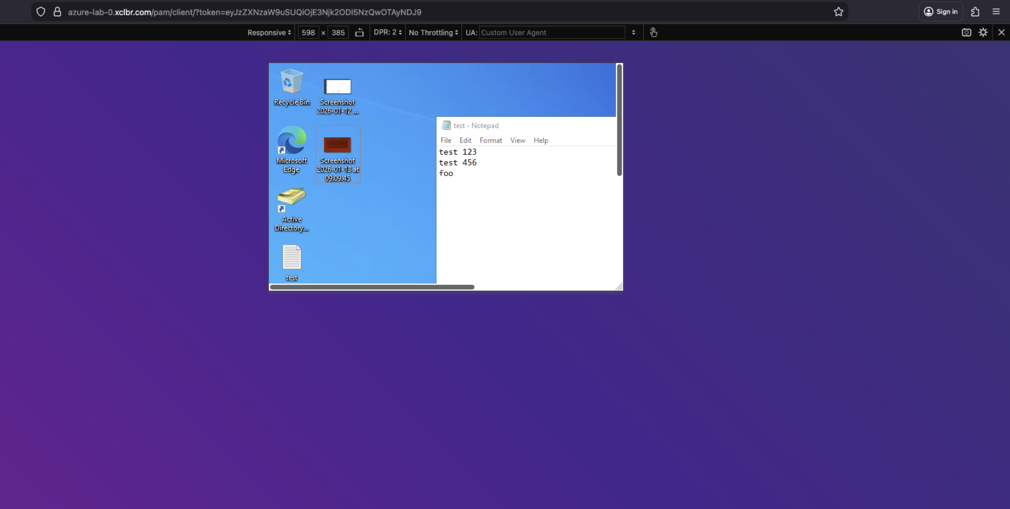Click the horizontal scrollbar in the viewport
This screenshot has height=509, width=1010.
[372, 287]
